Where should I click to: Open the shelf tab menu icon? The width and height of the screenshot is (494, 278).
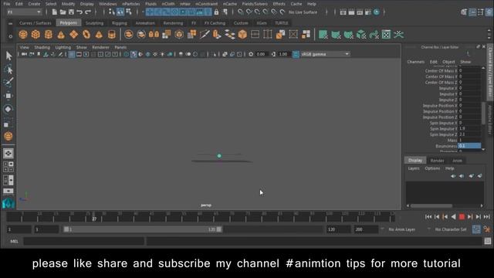[x=10, y=23]
